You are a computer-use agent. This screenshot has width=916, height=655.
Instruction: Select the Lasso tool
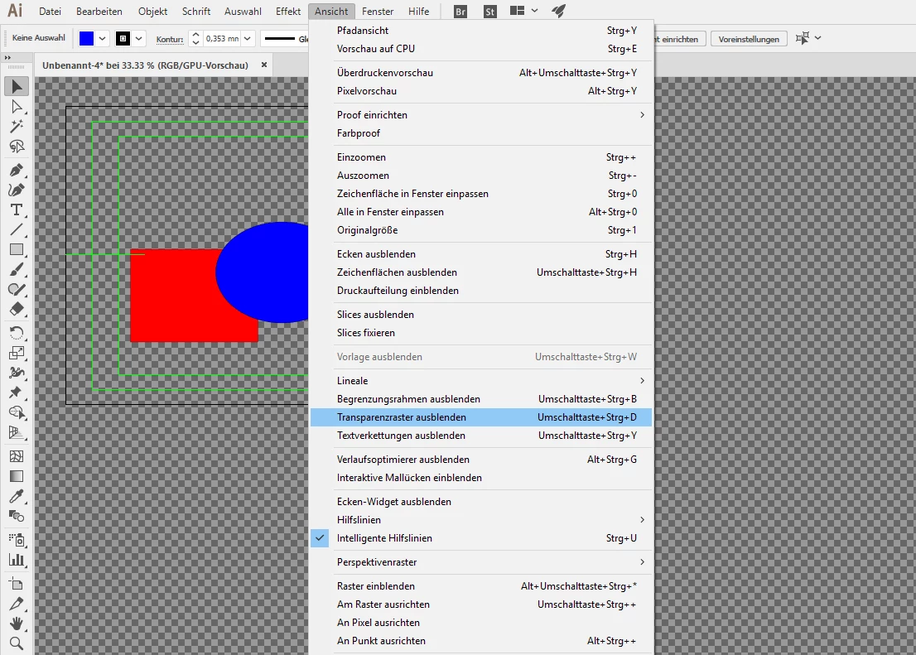(17, 146)
